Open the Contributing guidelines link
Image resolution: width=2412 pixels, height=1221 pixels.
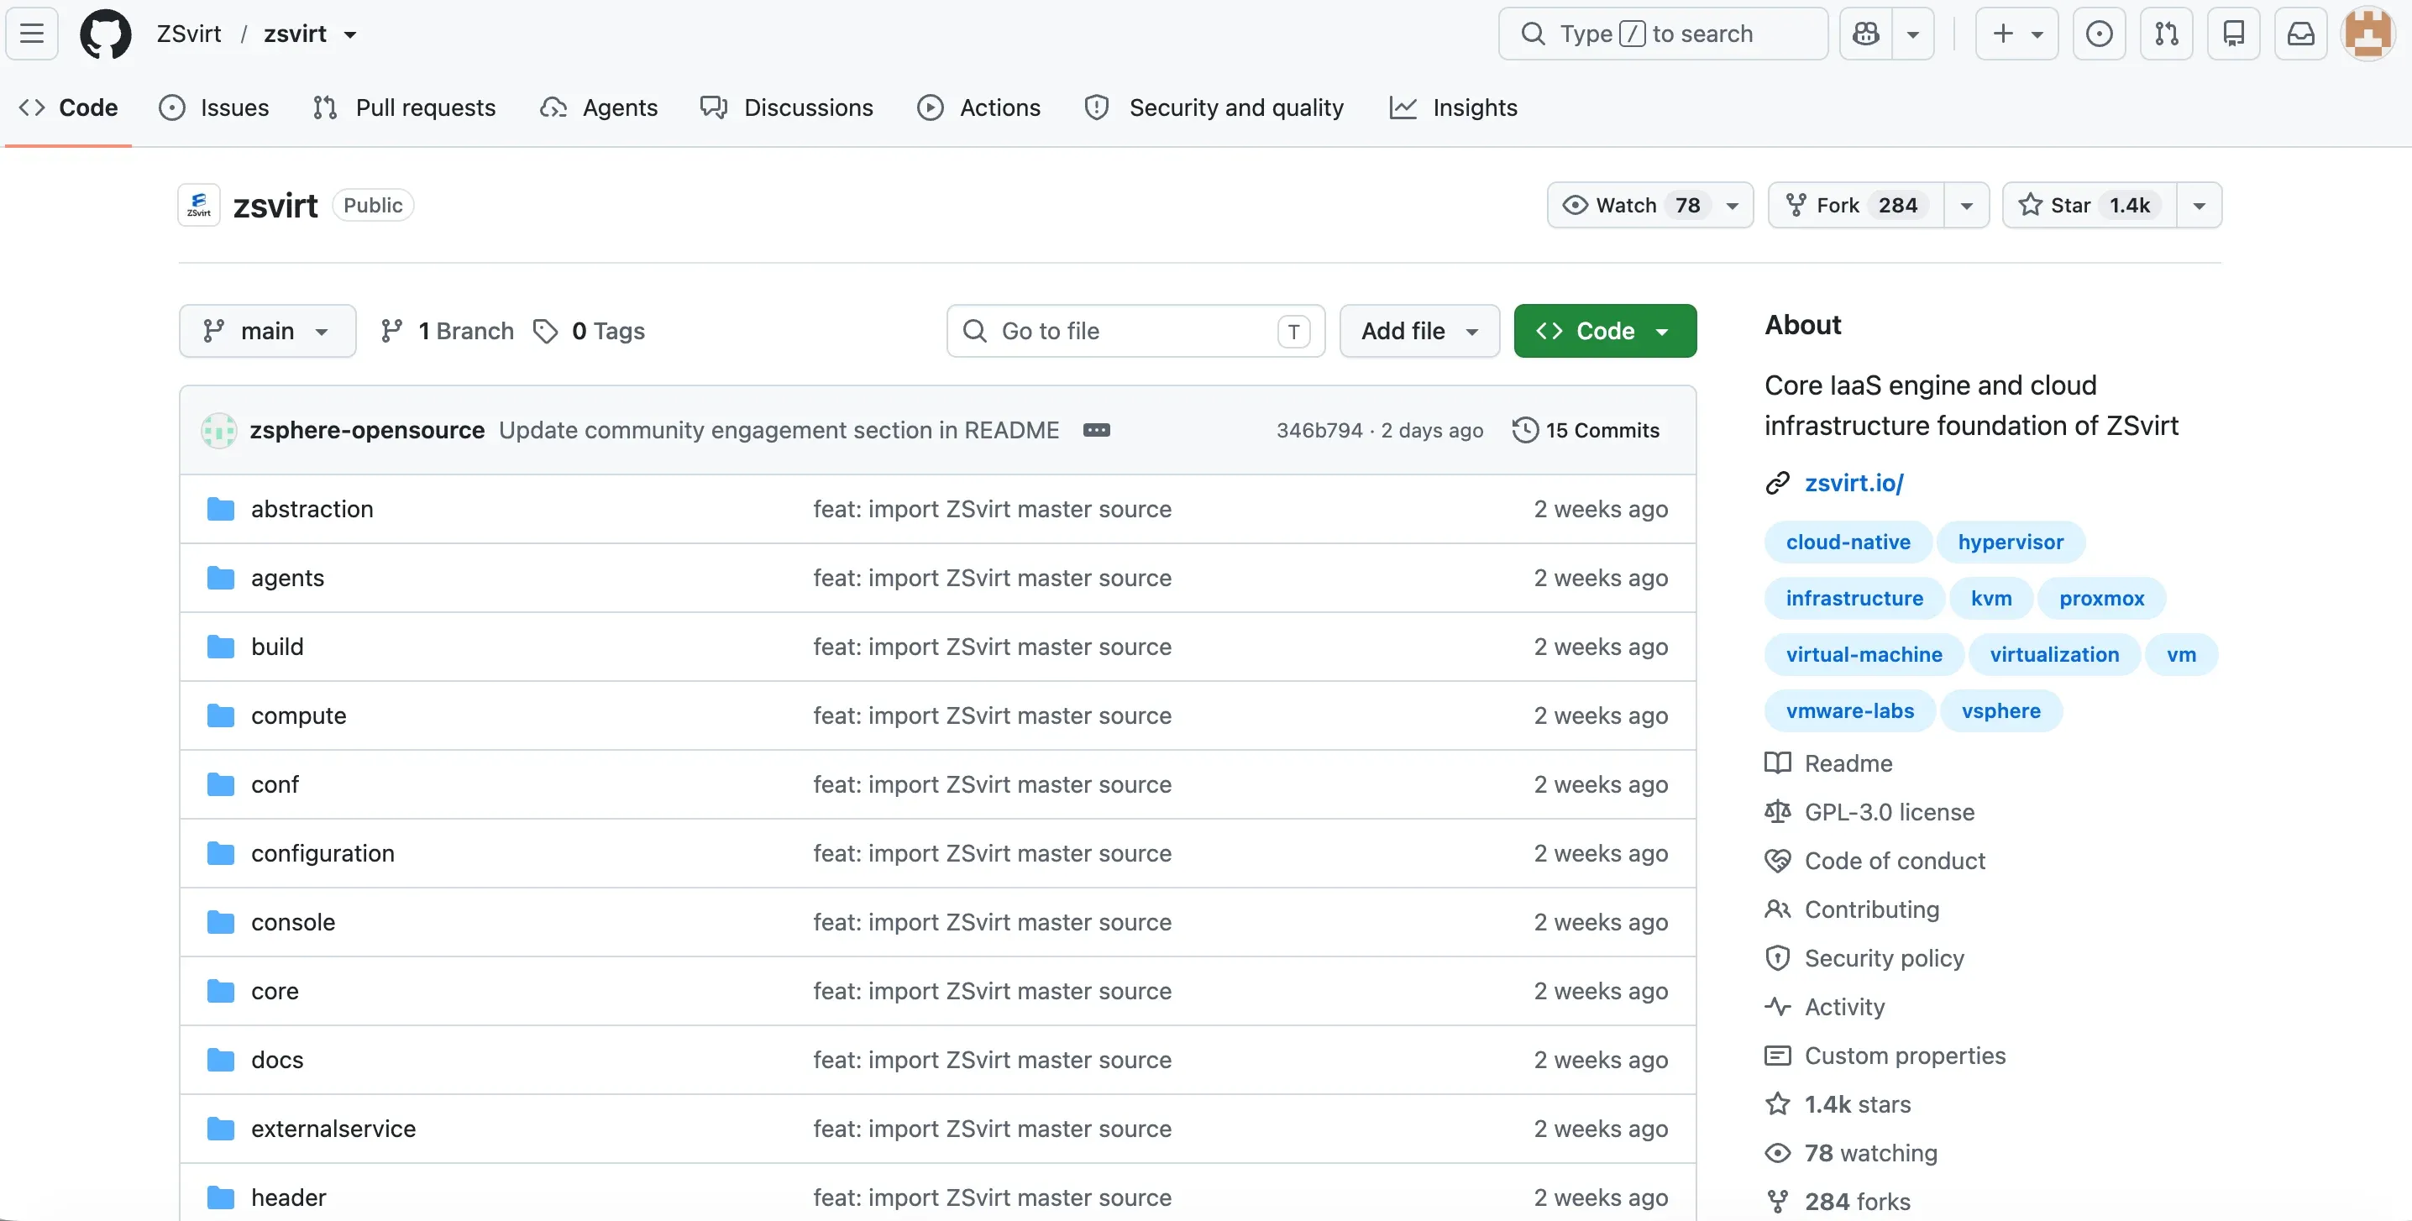click(x=1871, y=909)
